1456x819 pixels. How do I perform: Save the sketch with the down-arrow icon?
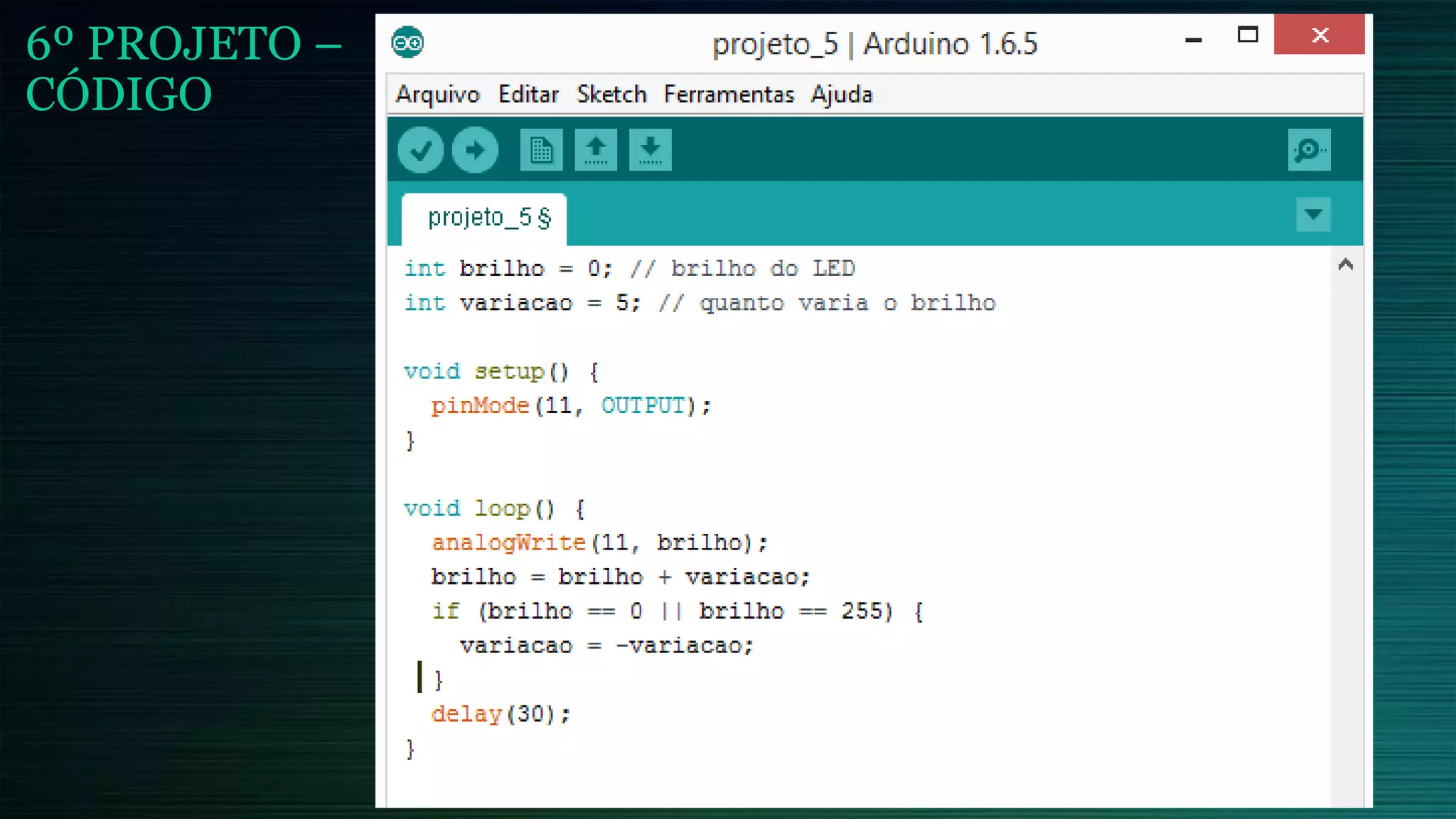pyautogui.click(x=650, y=150)
